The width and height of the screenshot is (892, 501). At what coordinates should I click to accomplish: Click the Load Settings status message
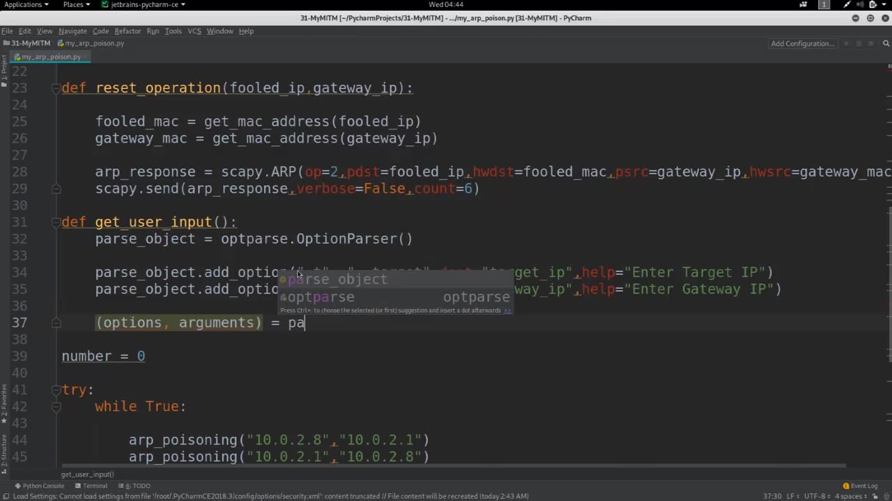[x=270, y=496]
